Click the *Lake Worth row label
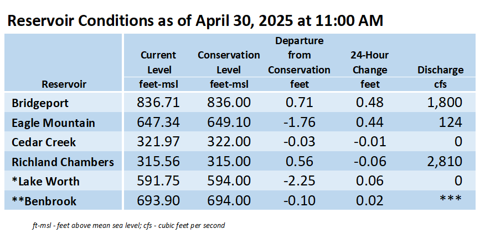The height and width of the screenshot is (234, 480). [45, 182]
